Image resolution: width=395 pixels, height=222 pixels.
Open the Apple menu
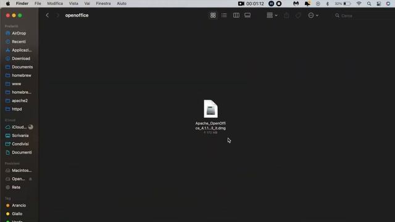coord(8,4)
